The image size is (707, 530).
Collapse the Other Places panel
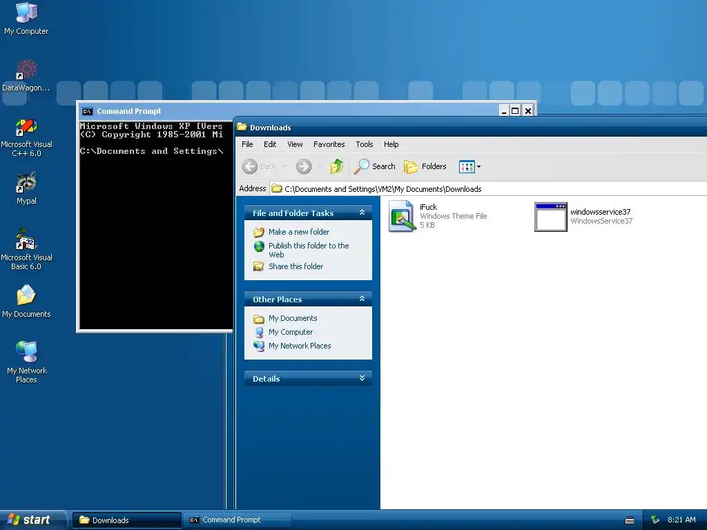pyautogui.click(x=362, y=299)
